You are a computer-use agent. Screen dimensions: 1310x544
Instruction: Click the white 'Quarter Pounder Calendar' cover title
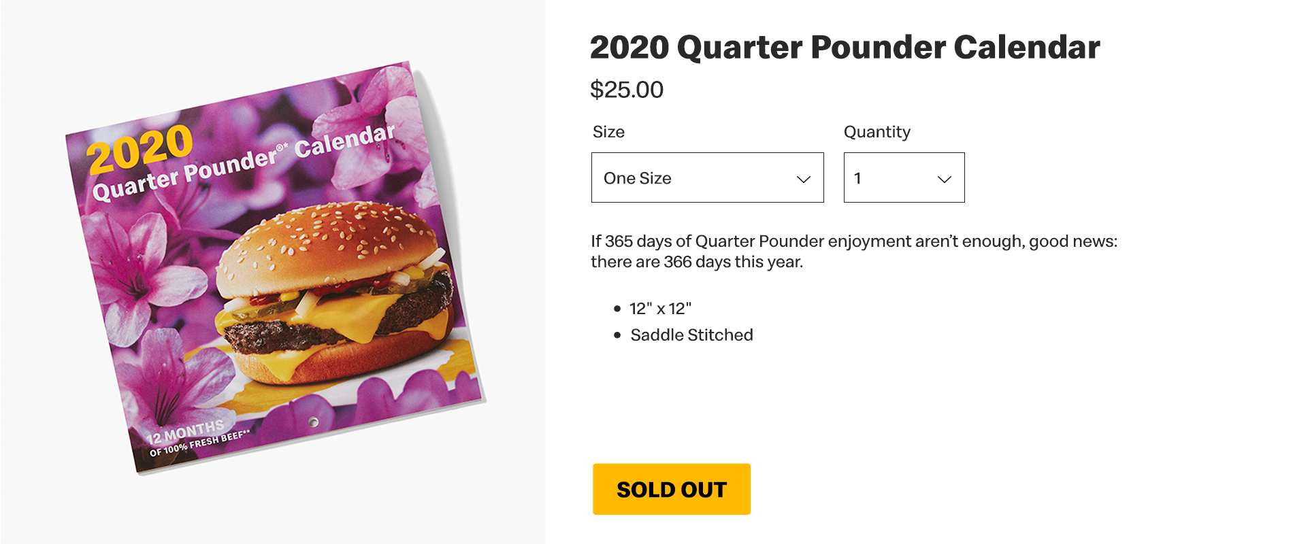point(243,163)
